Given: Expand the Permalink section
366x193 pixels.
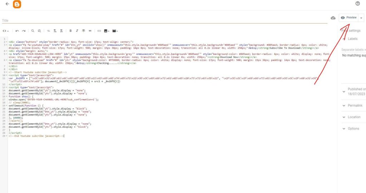Looking at the screenshot, I should click(x=353, y=106).
